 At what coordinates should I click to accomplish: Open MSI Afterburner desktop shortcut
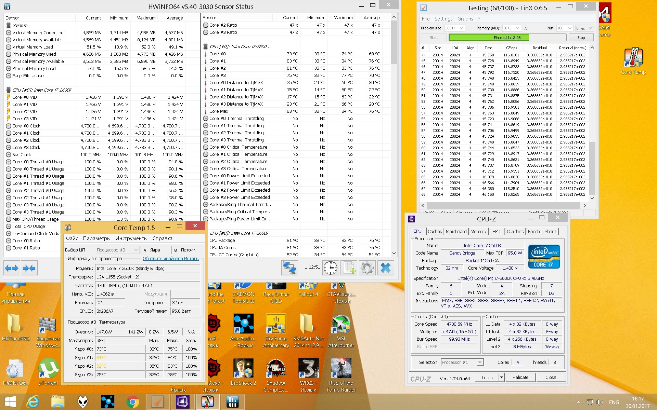click(x=341, y=331)
